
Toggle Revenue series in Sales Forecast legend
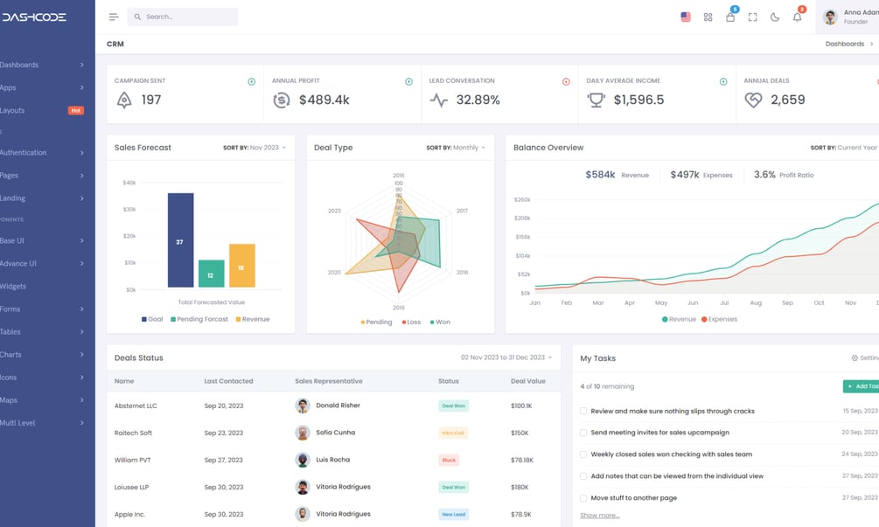[253, 319]
